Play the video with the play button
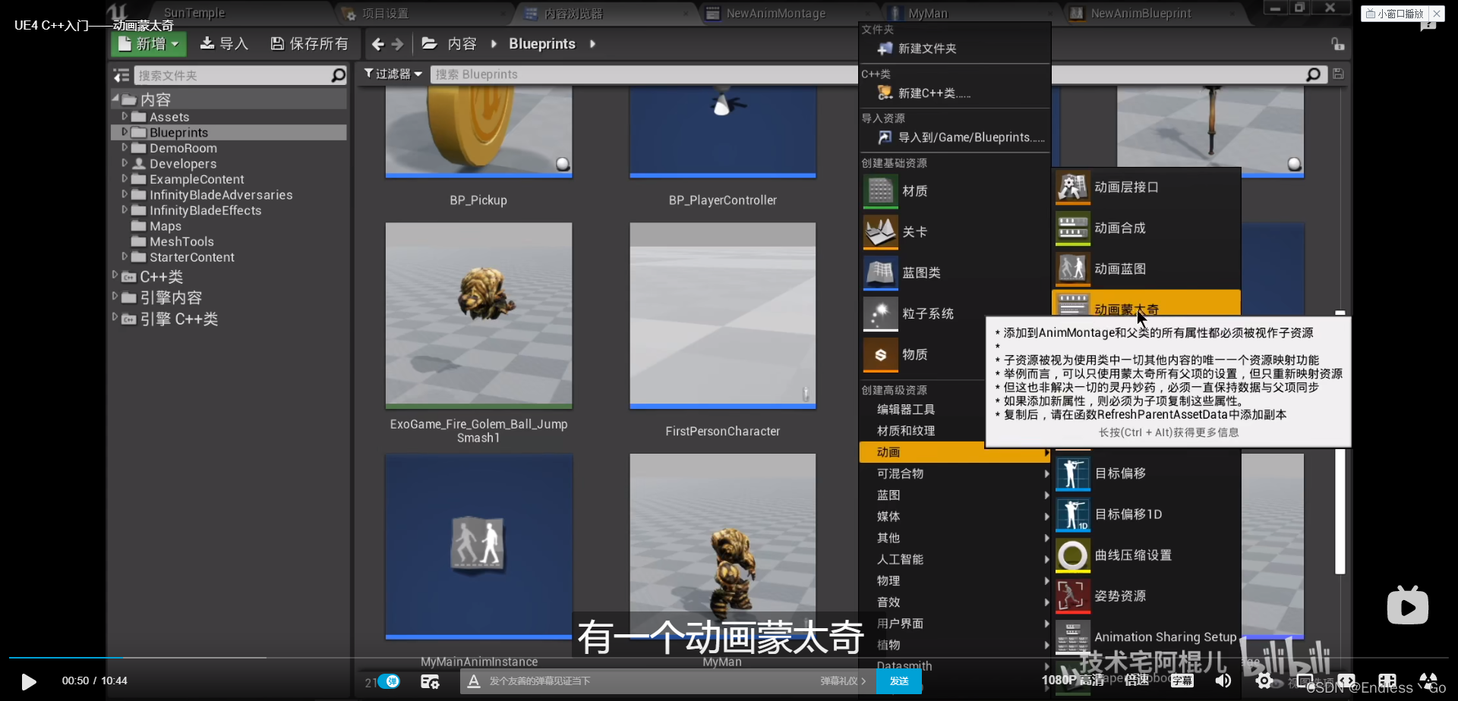 pos(29,681)
